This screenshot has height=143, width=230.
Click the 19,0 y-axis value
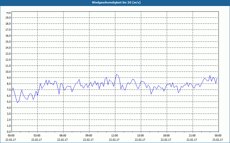8,18
